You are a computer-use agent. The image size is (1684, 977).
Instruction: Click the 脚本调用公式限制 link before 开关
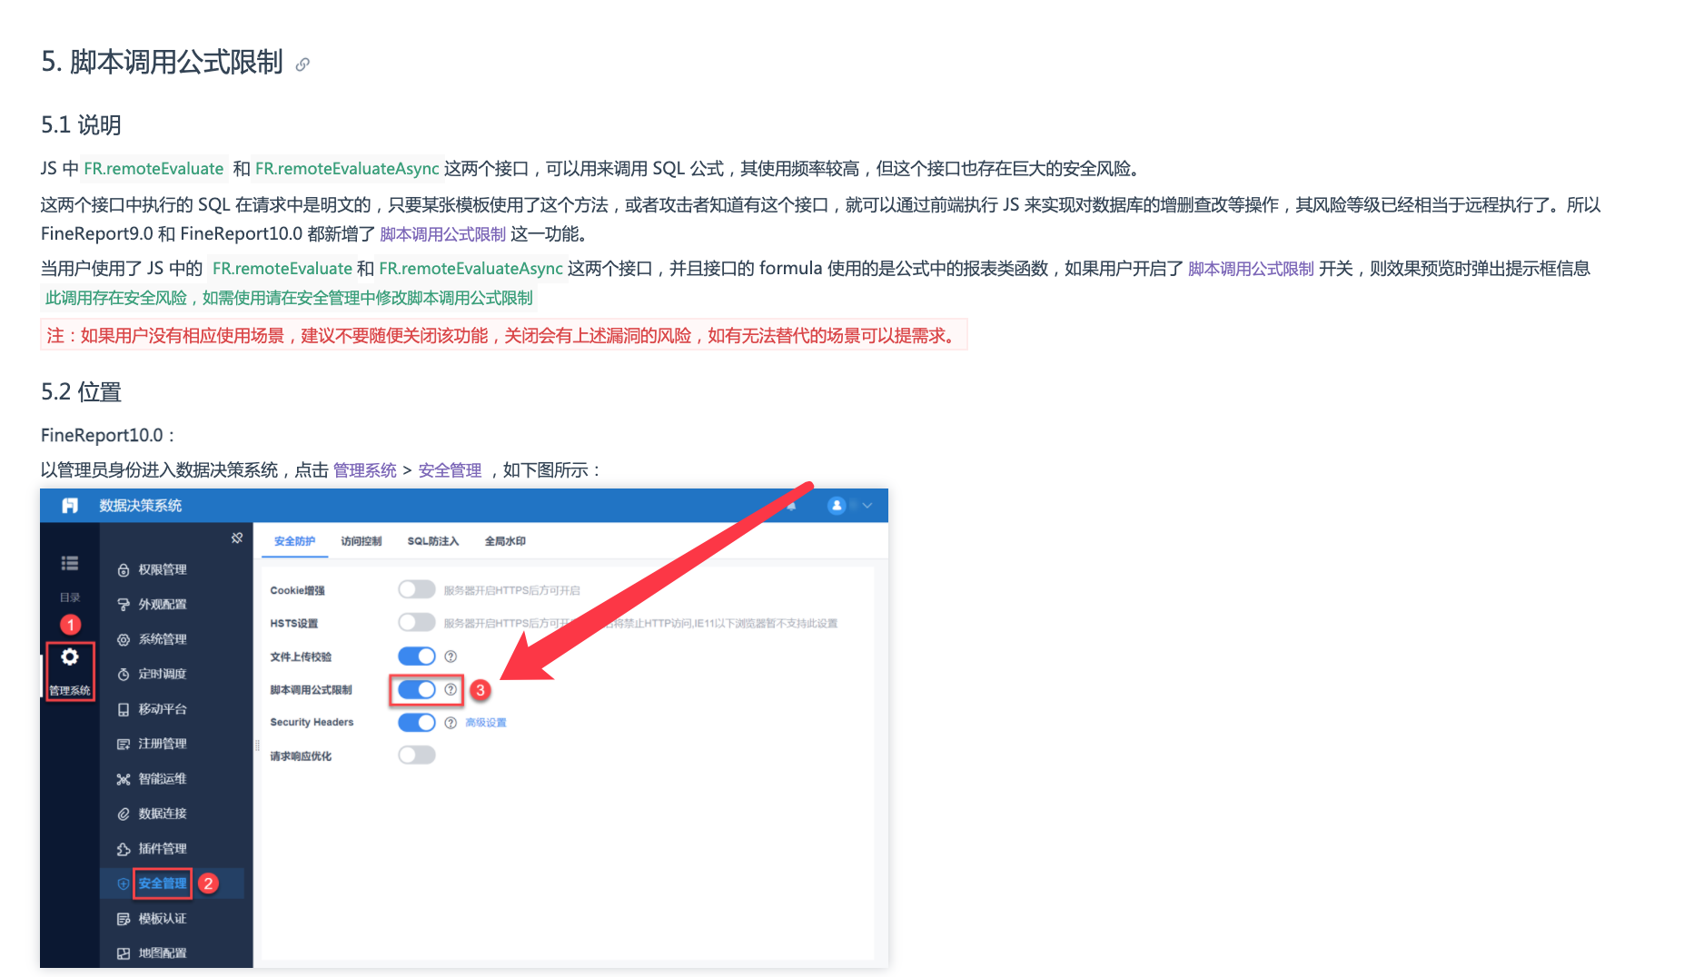(1251, 269)
